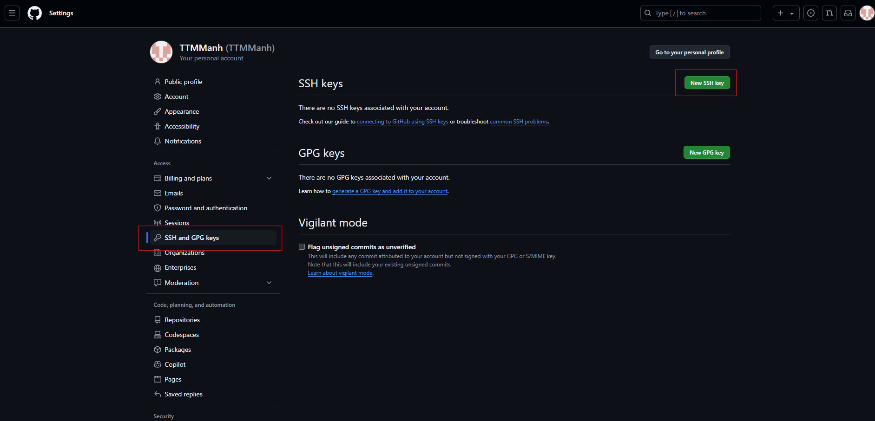The width and height of the screenshot is (875, 421).
Task: Click the GitHub Octocat logo
Action: point(34,13)
